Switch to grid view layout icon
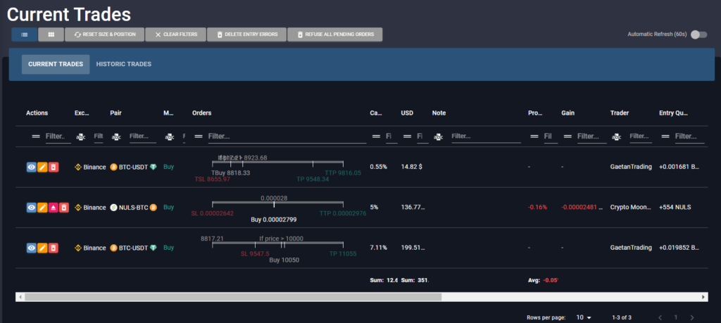This screenshot has height=323, width=721. (51, 34)
